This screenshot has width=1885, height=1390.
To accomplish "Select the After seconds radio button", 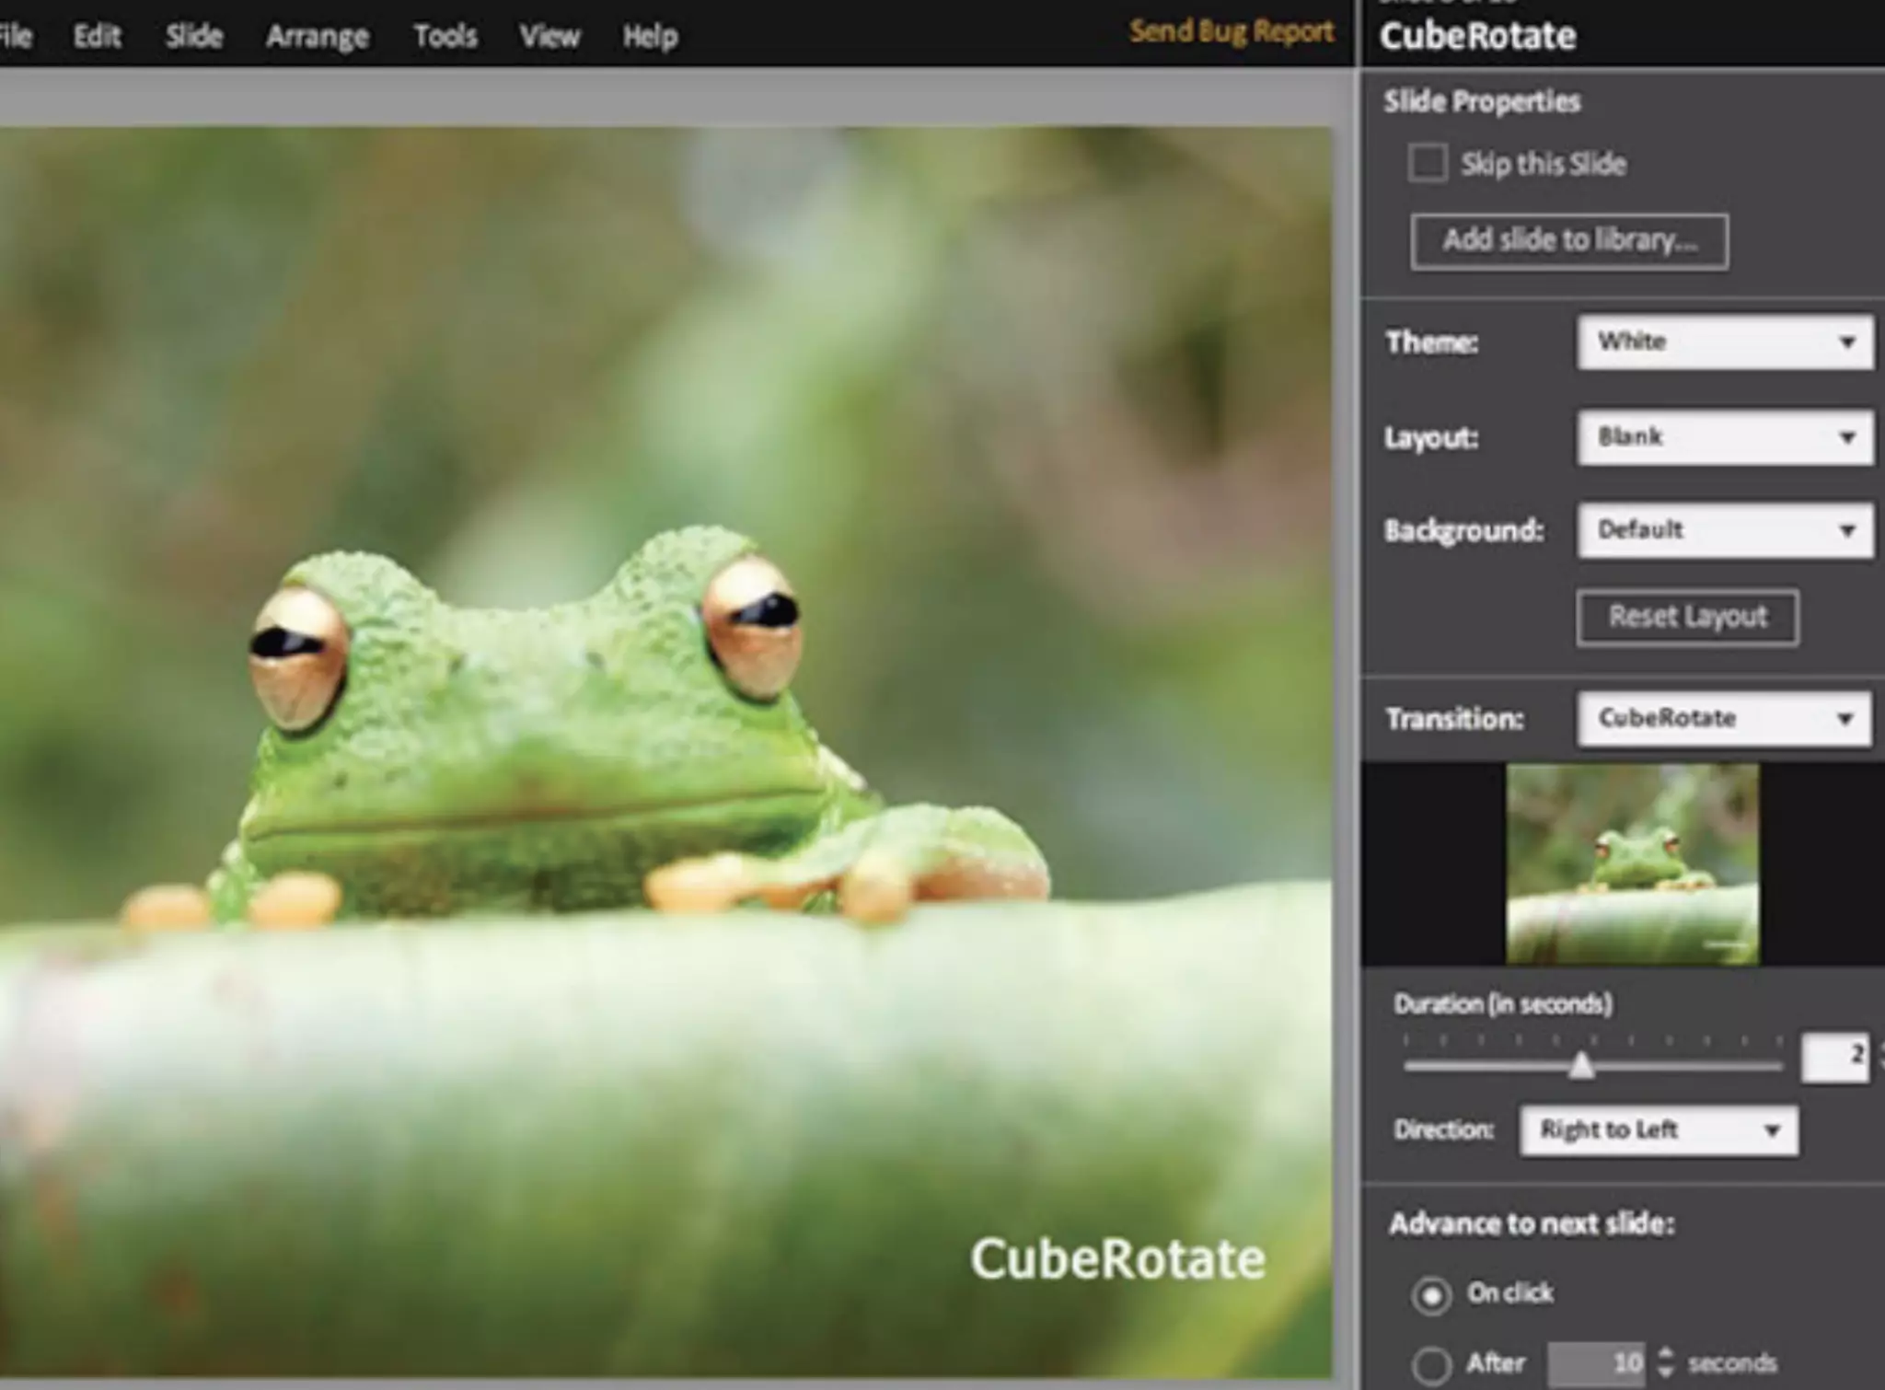I will click(x=1432, y=1364).
